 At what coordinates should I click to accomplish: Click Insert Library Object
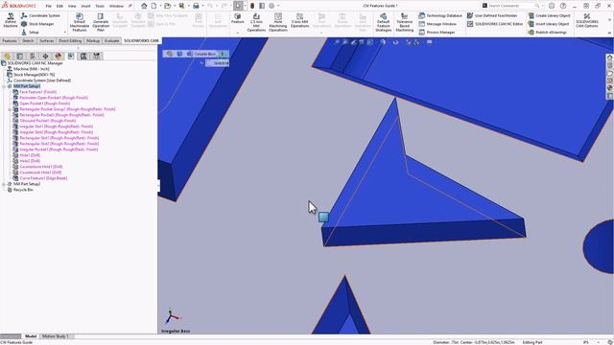(x=549, y=24)
